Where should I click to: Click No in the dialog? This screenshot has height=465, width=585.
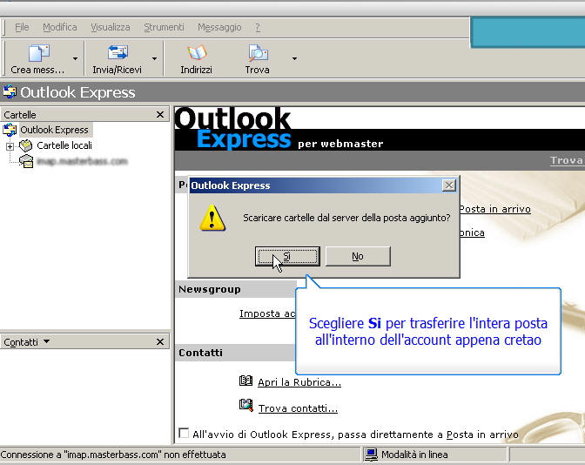358,256
